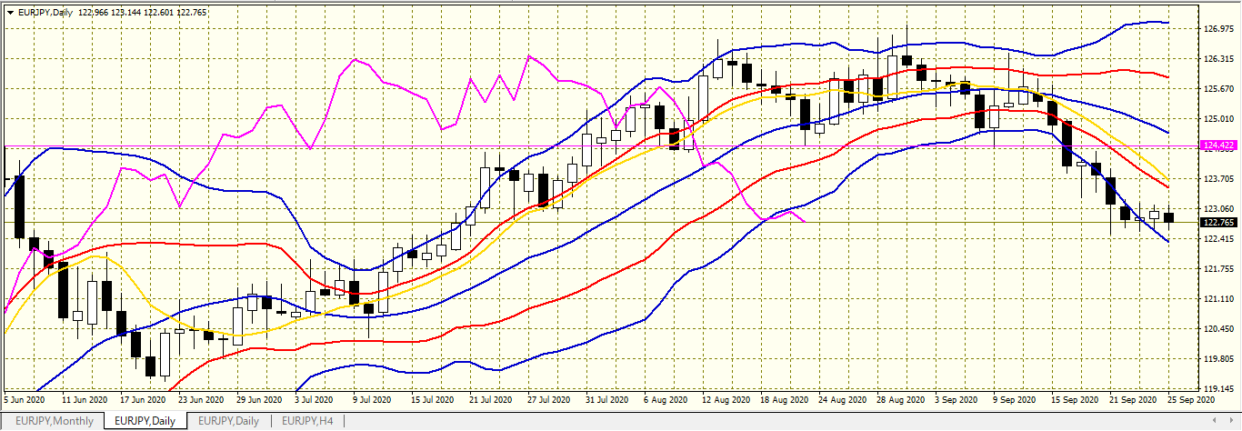Select the active EURJPY,Daily tab
The height and width of the screenshot is (431, 1242).
[145, 420]
